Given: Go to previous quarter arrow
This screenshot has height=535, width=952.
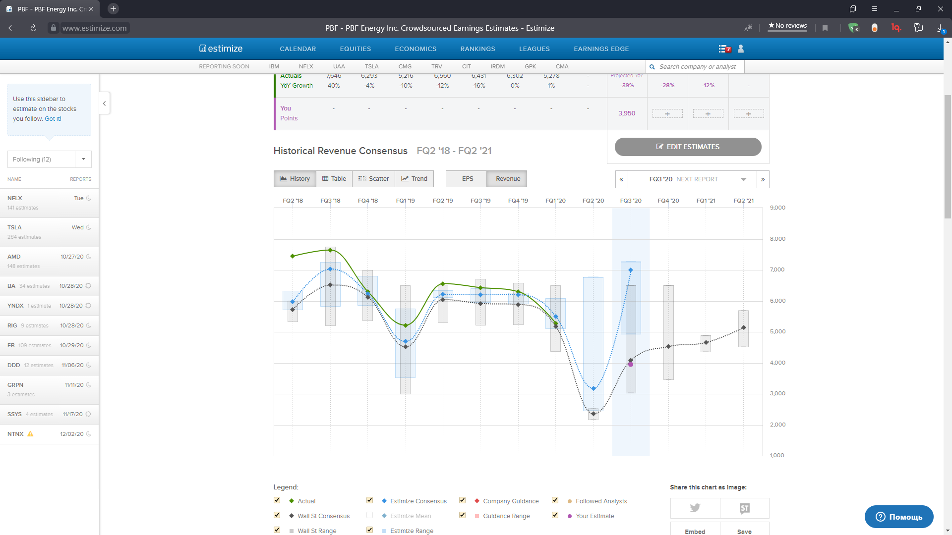Looking at the screenshot, I should (622, 179).
